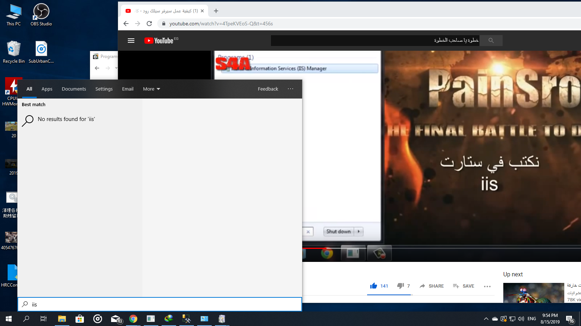Image resolution: width=581 pixels, height=326 pixels.
Task: Switch to Settings search filter tab
Action: pyautogui.click(x=104, y=89)
